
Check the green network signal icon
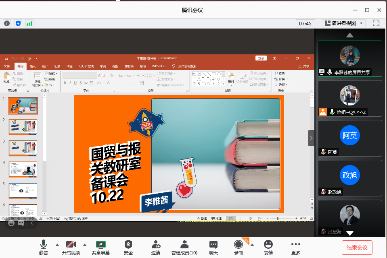coord(29,23)
